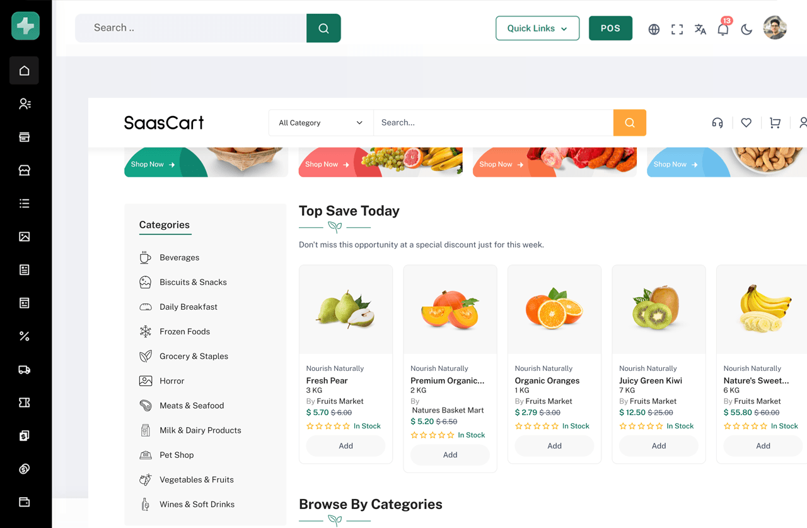Click orange search button in SaasCart
807x528 pixels.
pos(629,123)
